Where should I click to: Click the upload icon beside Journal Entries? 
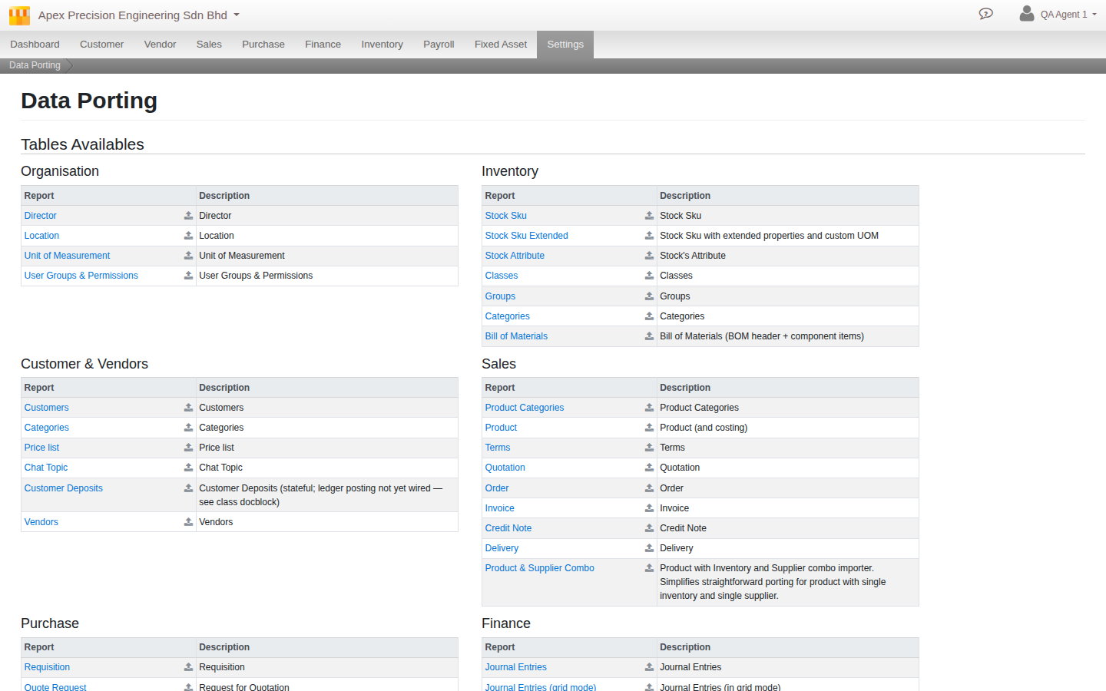click(x=649, y=667)
